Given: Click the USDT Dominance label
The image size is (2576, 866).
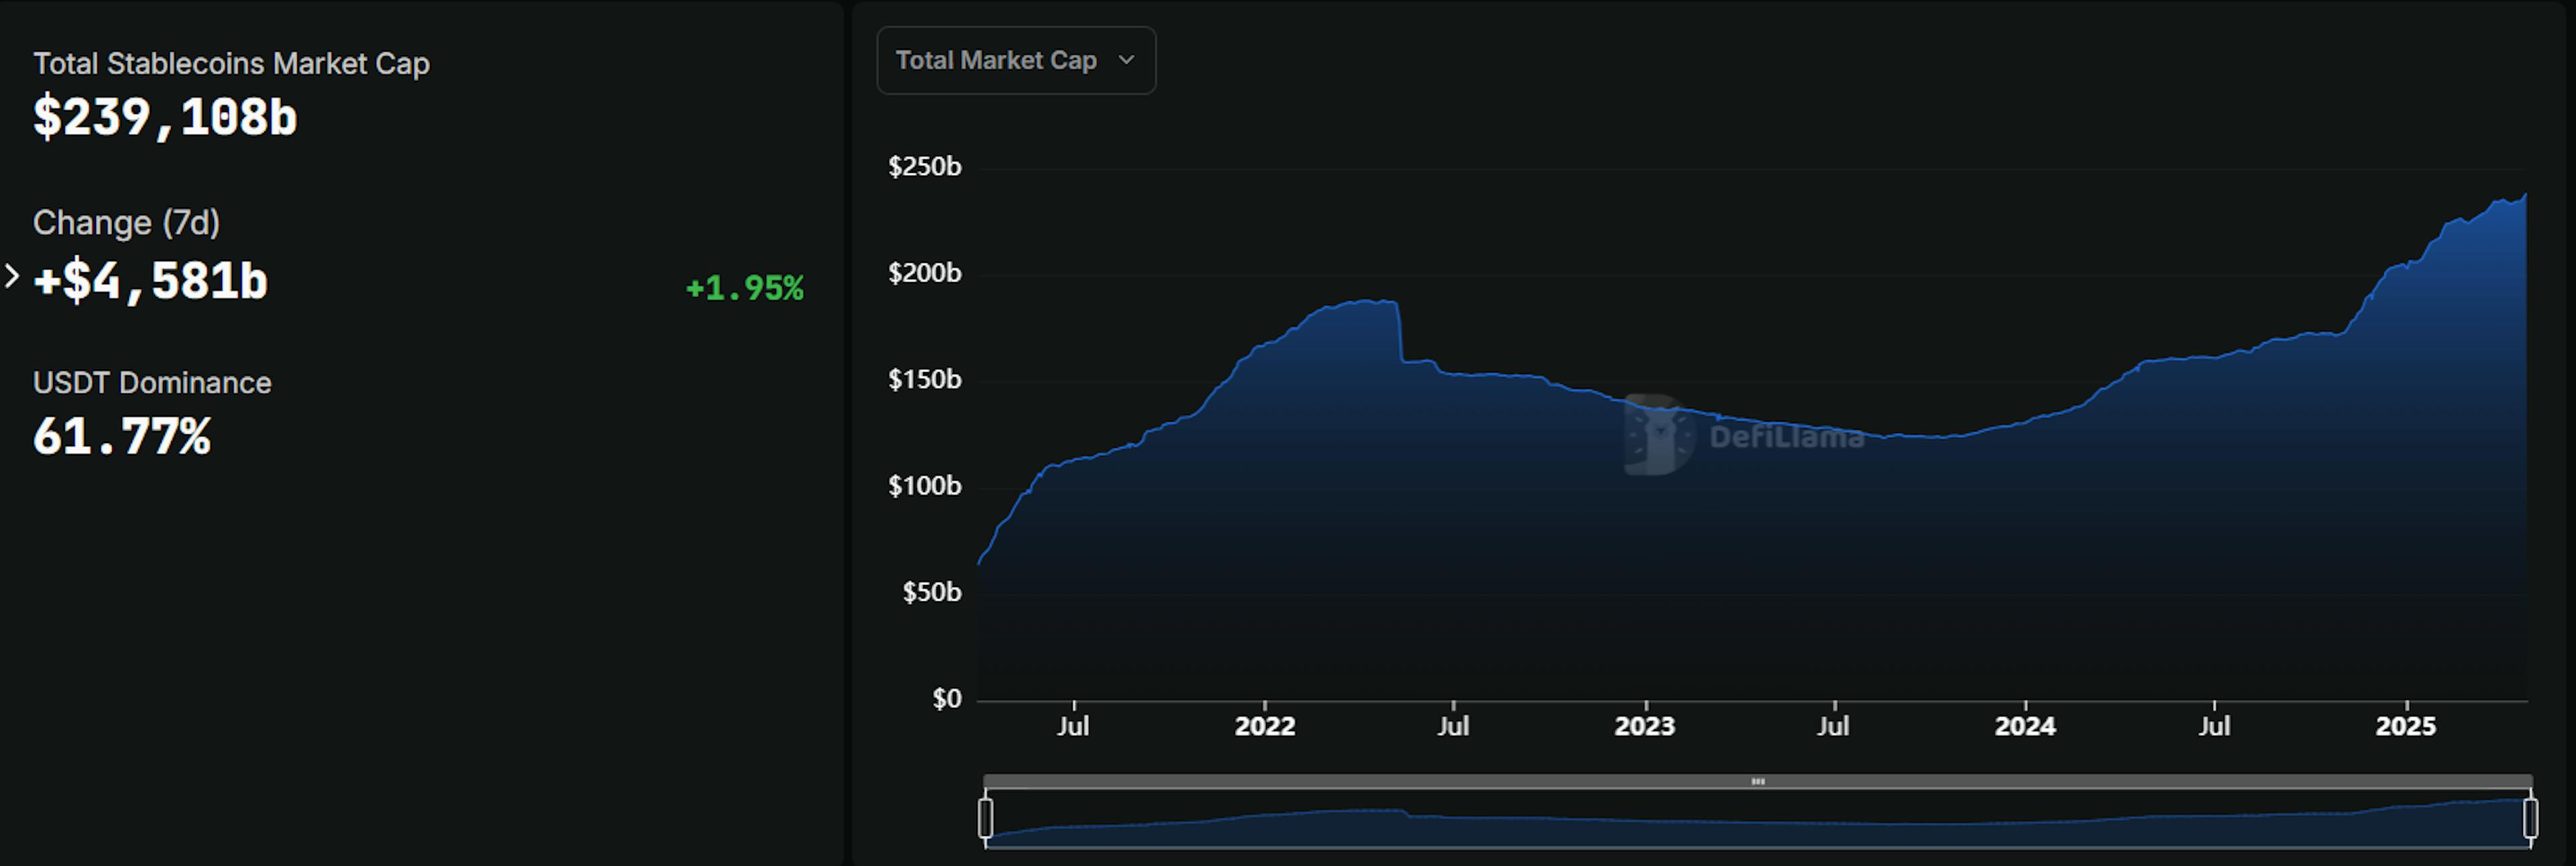Looking at the screenshot, I should pos(152,383).
